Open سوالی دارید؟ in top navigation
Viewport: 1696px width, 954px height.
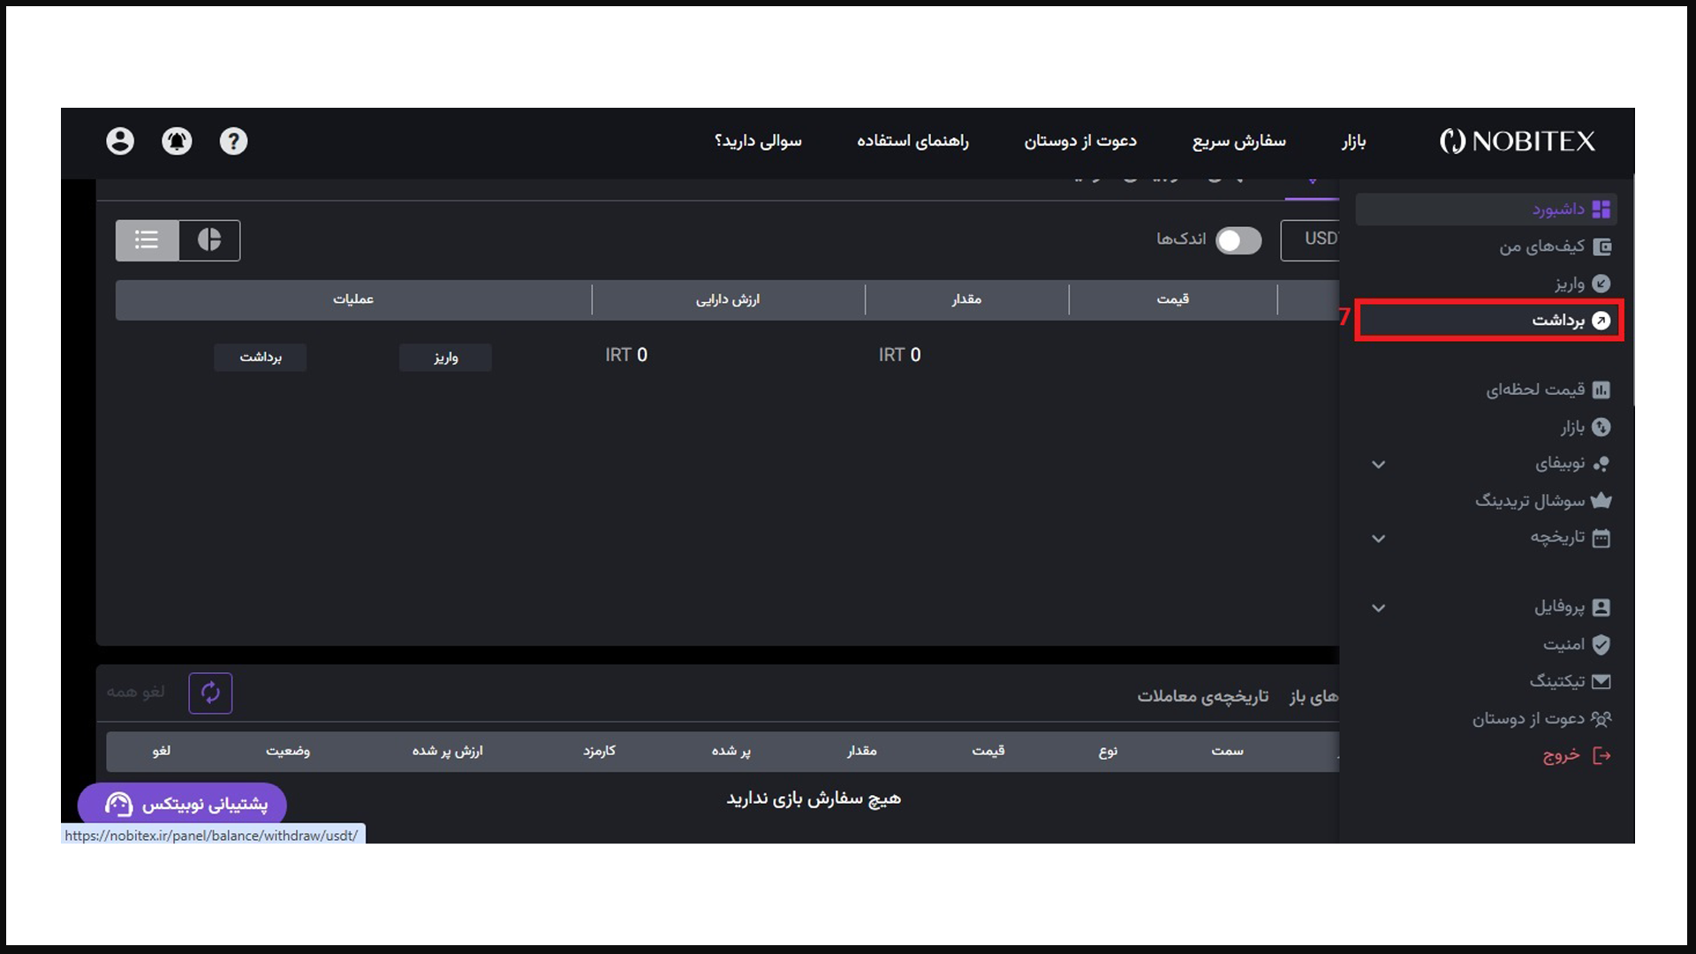tap(758, 141)
